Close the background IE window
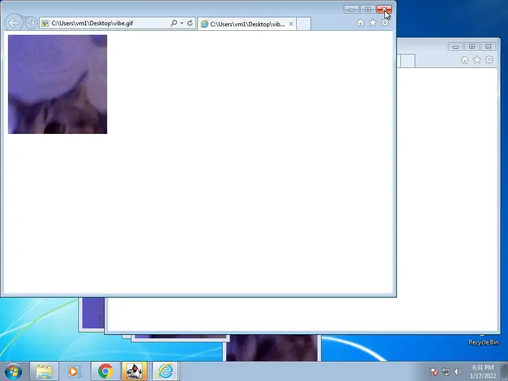Viewport: 508px width, 381px height. (488, 47)
